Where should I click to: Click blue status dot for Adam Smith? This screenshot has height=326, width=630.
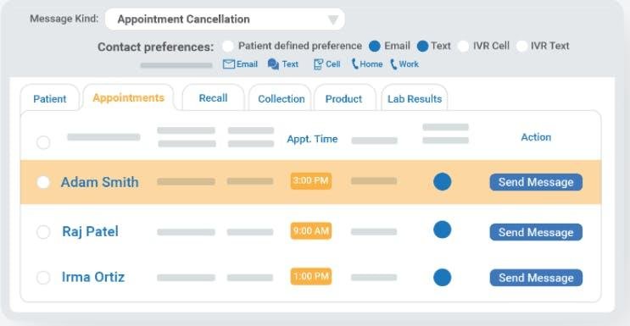[443, 182]
